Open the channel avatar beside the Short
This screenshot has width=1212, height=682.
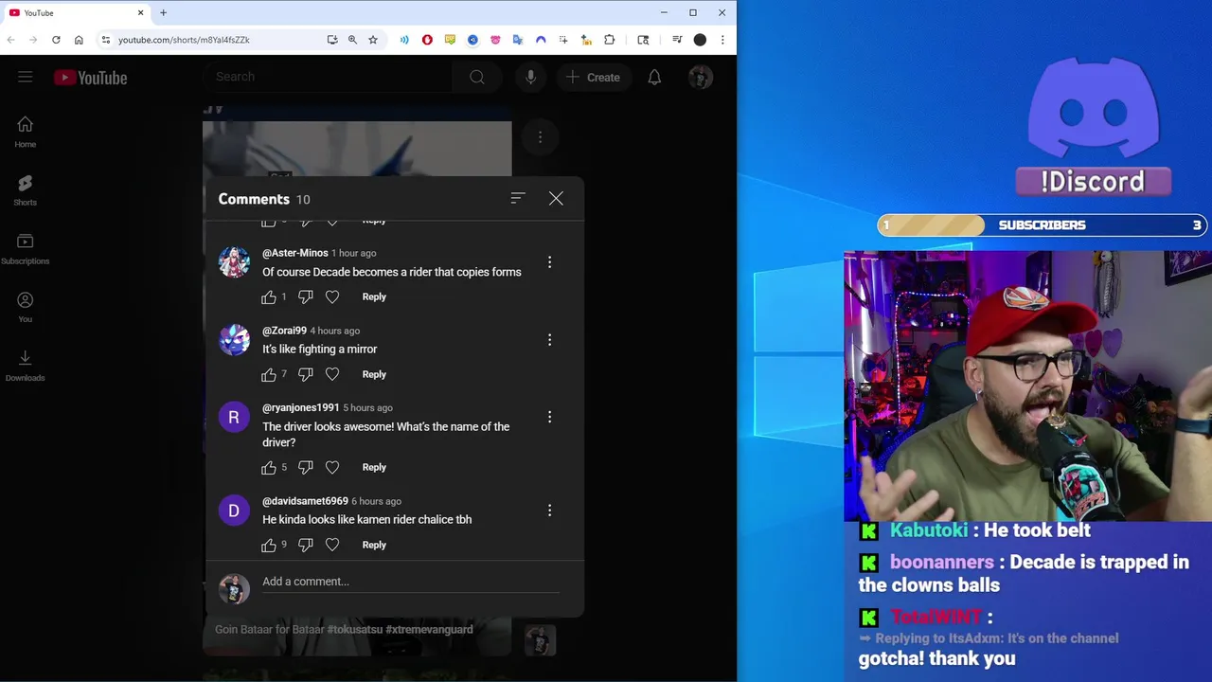tap(541, 640)
